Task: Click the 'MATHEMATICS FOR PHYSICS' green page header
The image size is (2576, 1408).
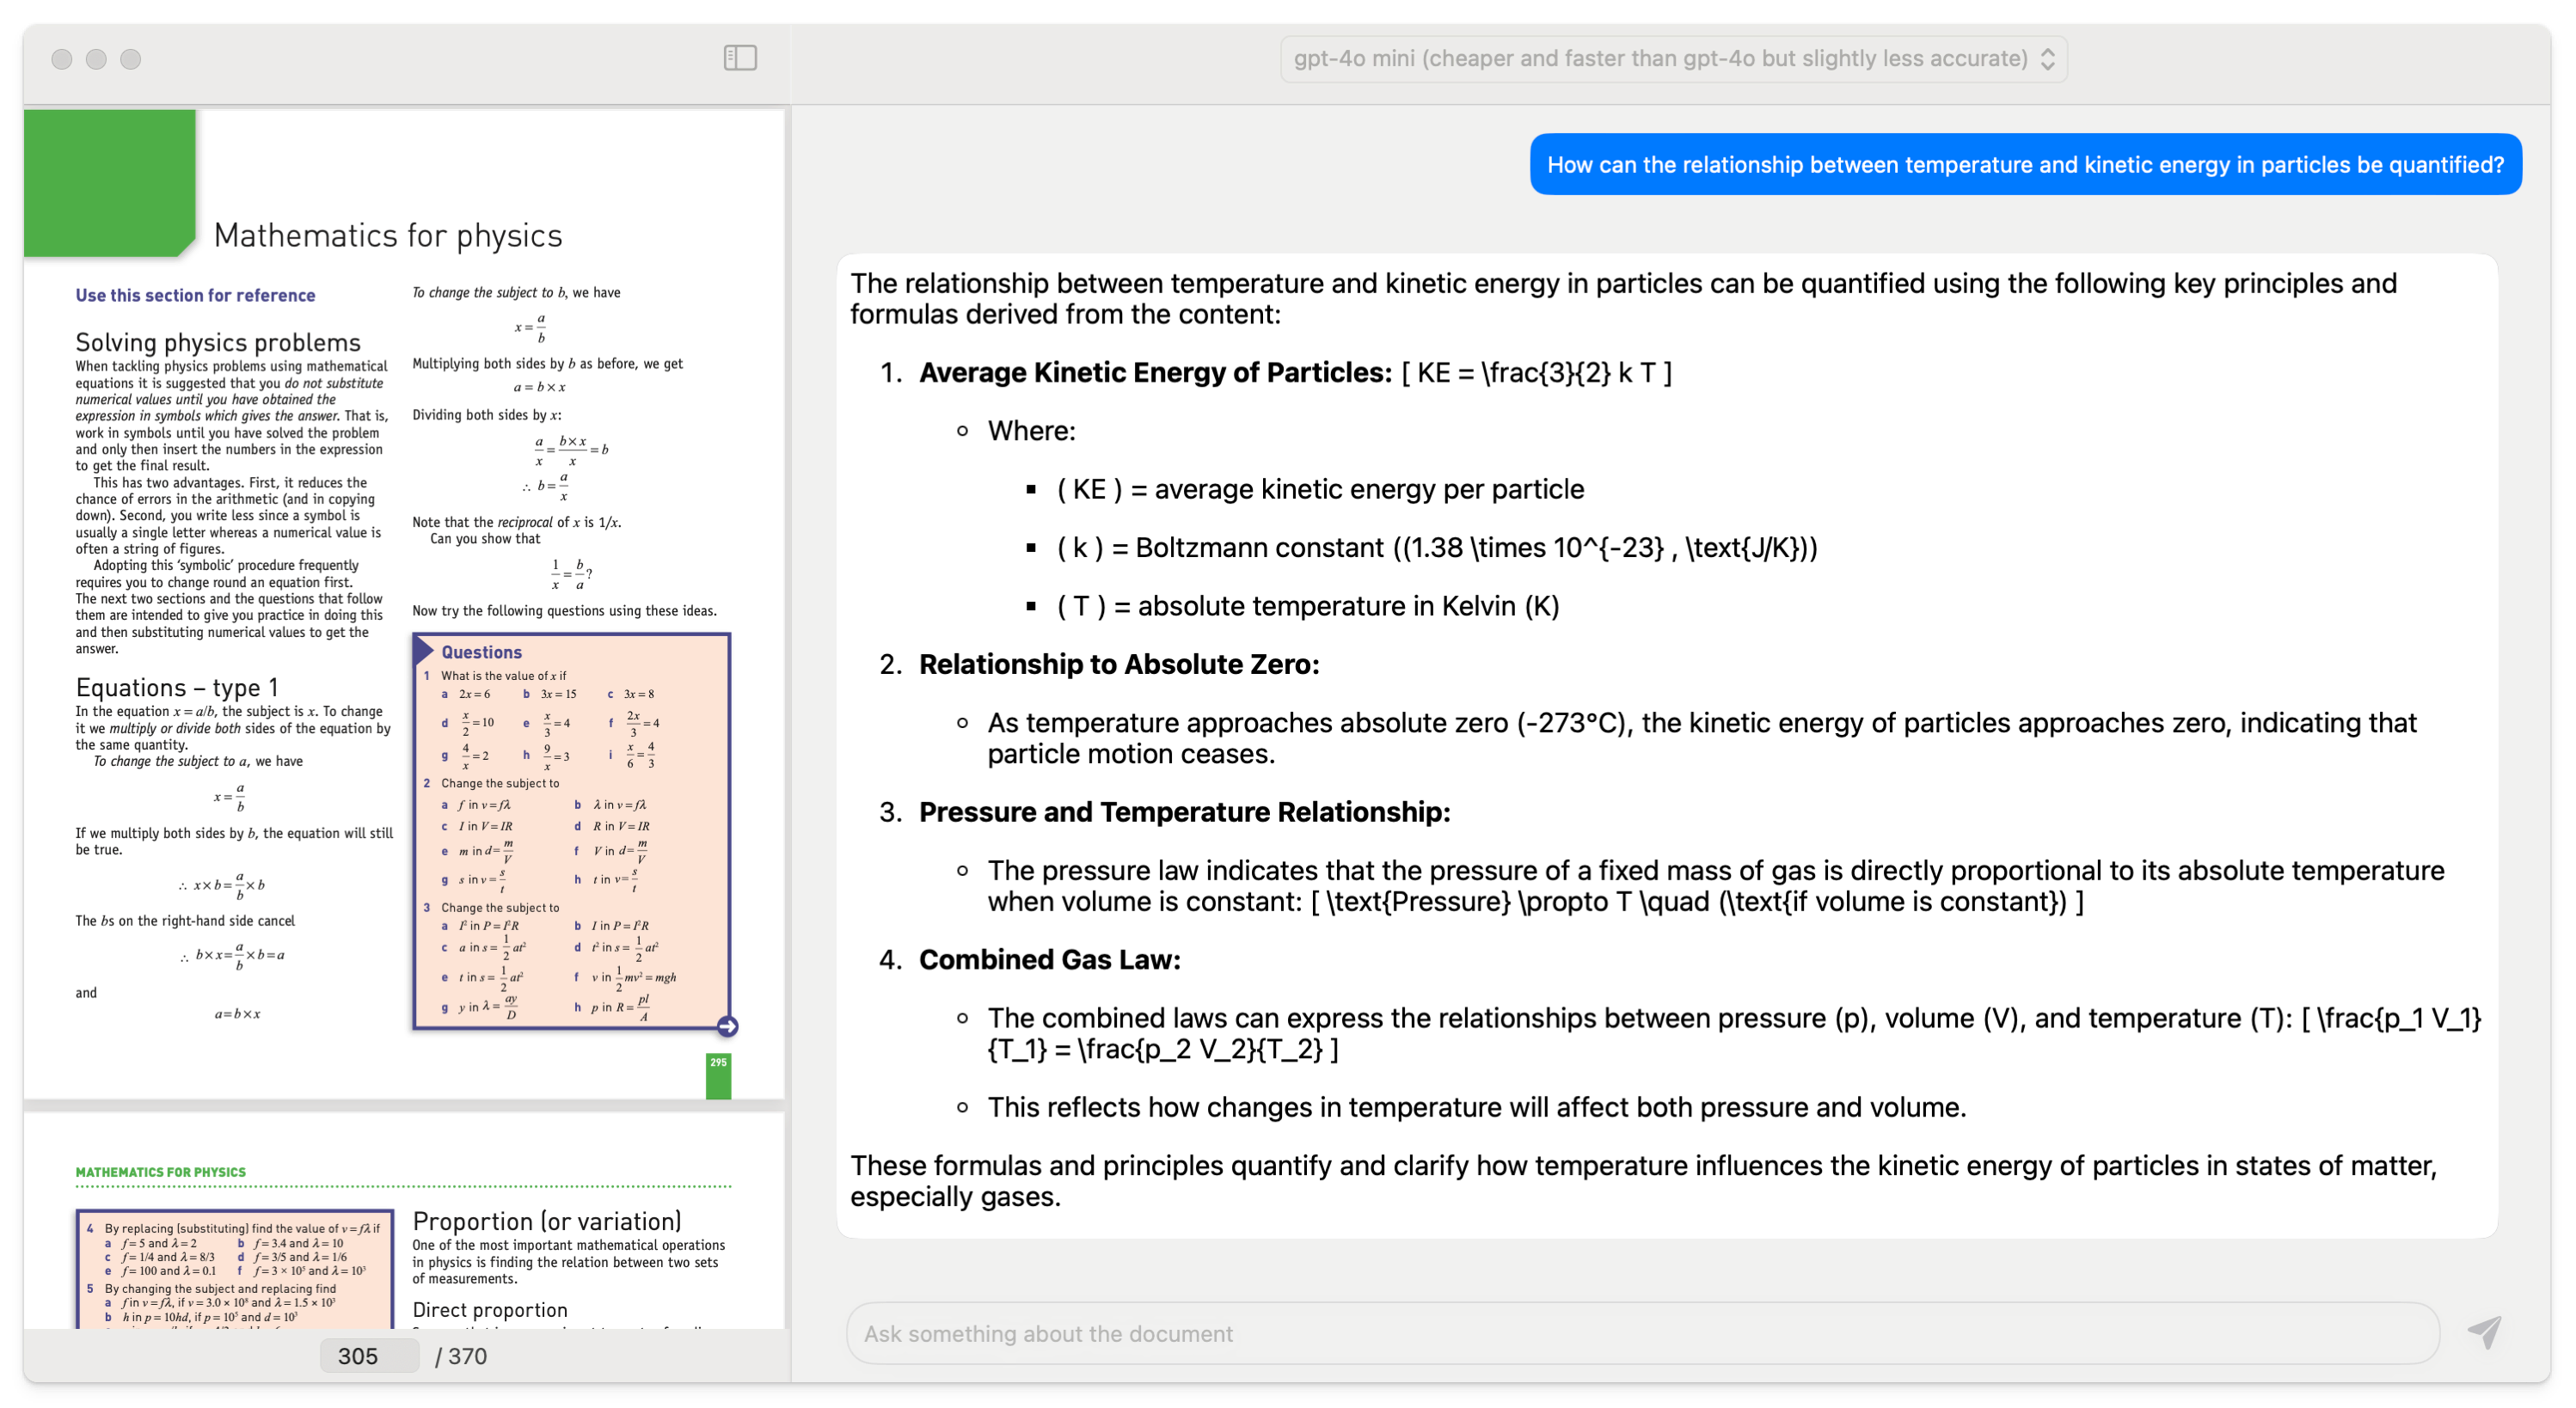Action: pos(161,1172)
